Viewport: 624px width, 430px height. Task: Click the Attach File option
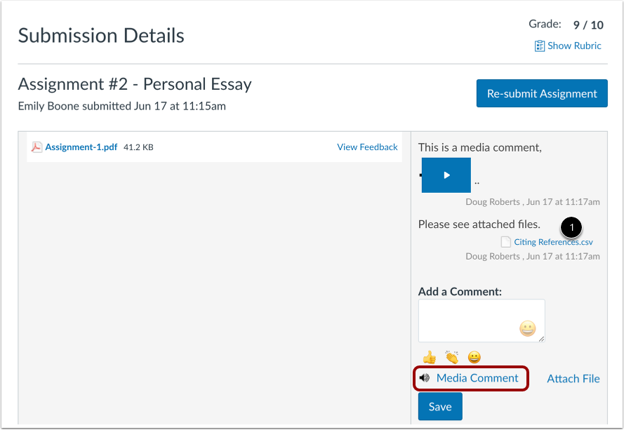pyautogui.click(x=573, y=378)
